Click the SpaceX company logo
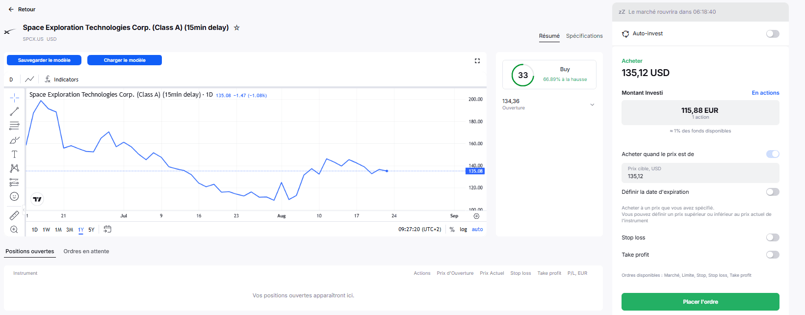 click(10, 32)
